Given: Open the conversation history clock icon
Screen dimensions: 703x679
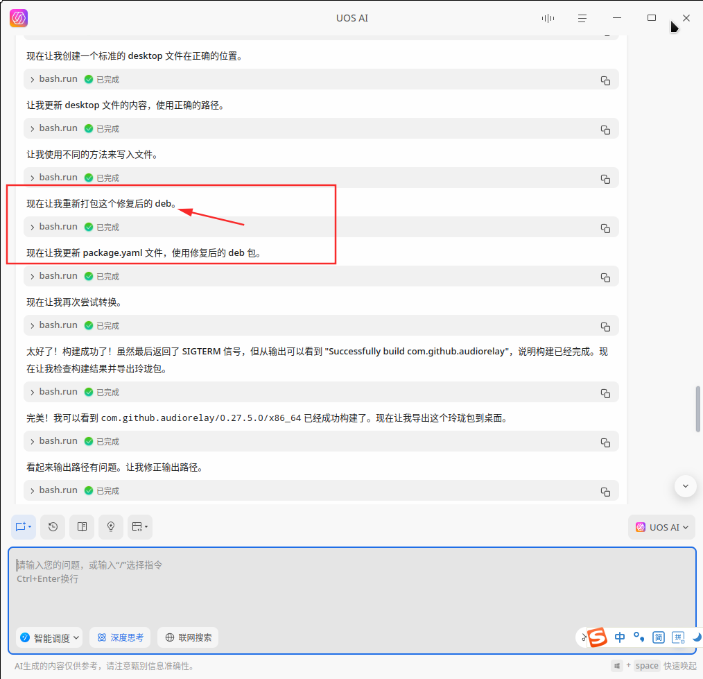Looking at the screenshot, I should (x=53, y=526).
